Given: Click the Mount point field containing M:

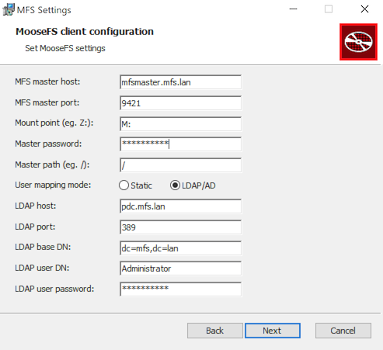Looking at the screenshot, I should (180, 124).
